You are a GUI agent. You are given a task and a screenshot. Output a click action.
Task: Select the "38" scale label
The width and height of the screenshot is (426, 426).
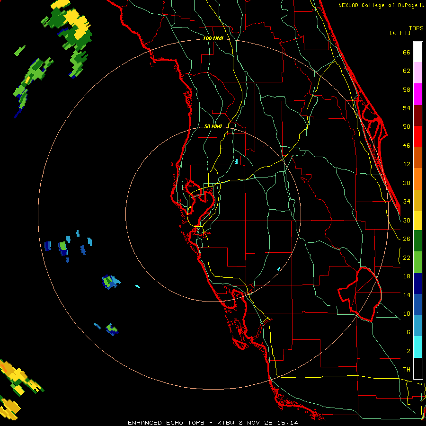pyautogui.click(x=407, y=183)
